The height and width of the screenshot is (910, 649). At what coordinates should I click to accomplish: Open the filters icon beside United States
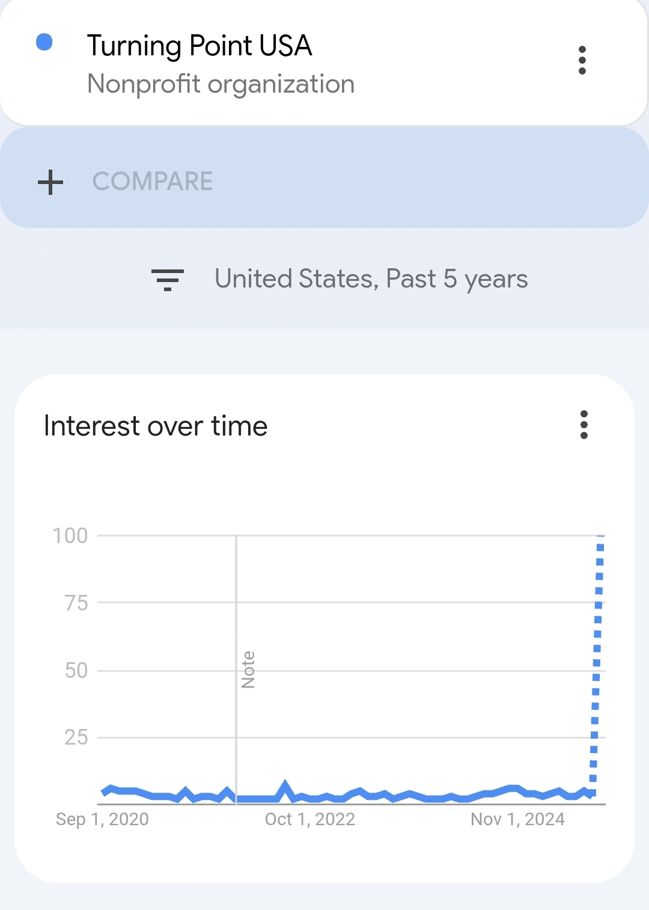click(x=168, y=280)
